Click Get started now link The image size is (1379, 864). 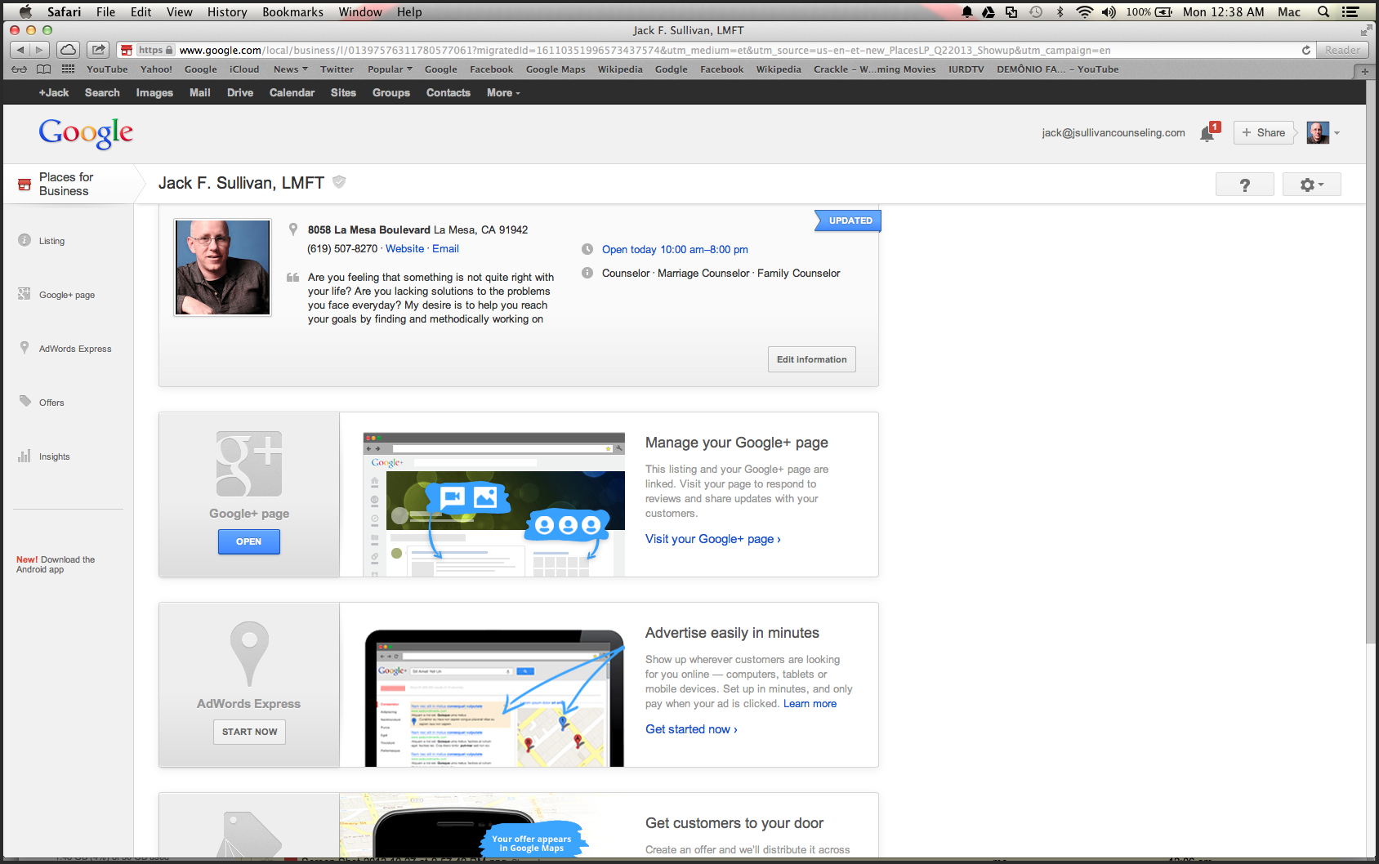click(691, 729)
